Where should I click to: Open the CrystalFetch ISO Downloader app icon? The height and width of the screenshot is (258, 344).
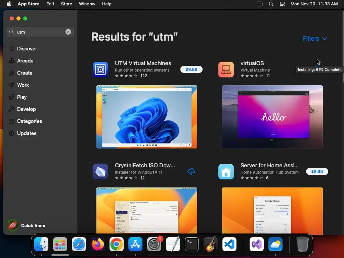click(100, 172)
